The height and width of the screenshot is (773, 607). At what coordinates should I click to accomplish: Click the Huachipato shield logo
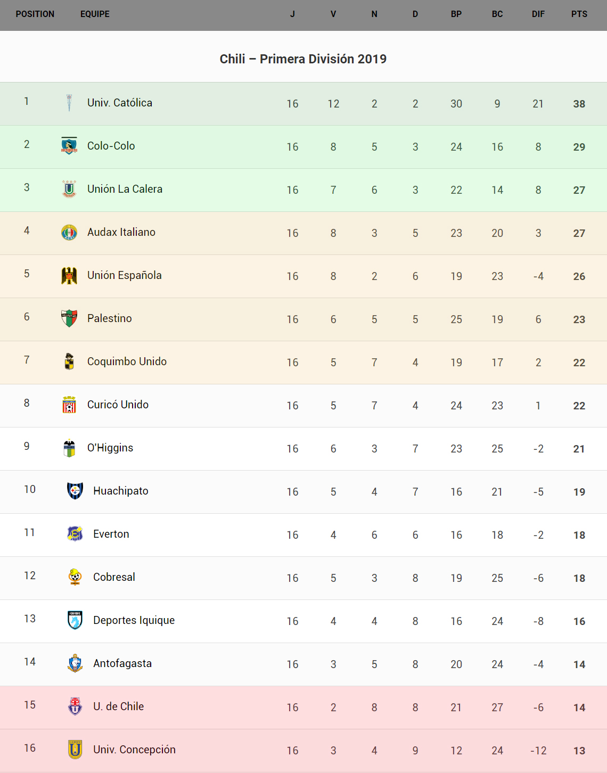pyautogui.click(x=75, y=490)
